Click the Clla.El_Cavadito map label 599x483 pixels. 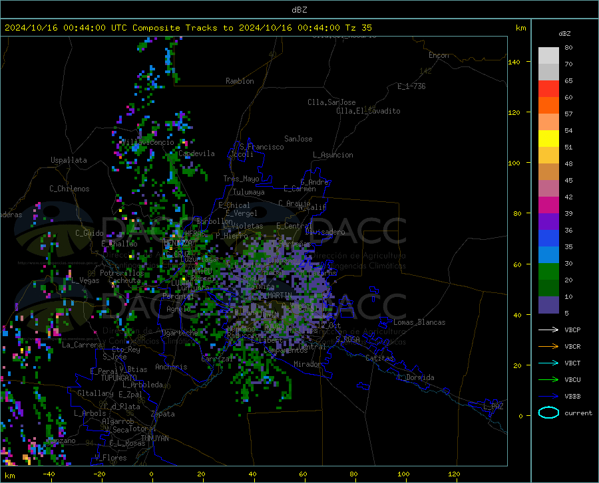(368, 111)
